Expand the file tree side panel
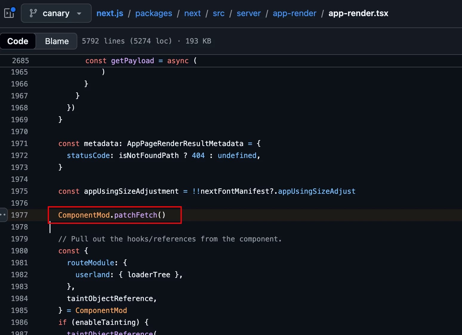This screenshot has height=335, width=462. coord(9,13)
